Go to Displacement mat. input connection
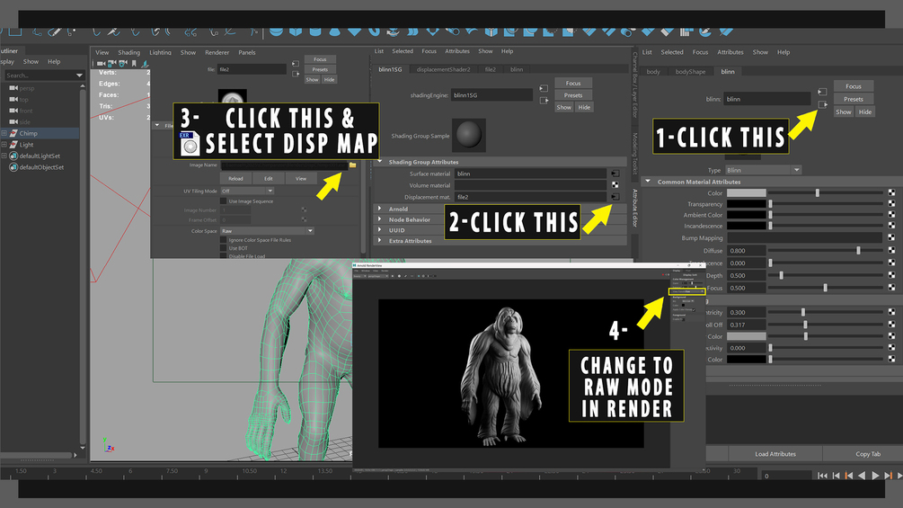Screen dimensions: 903x508 pyautogui.click(x=615, y=197)
